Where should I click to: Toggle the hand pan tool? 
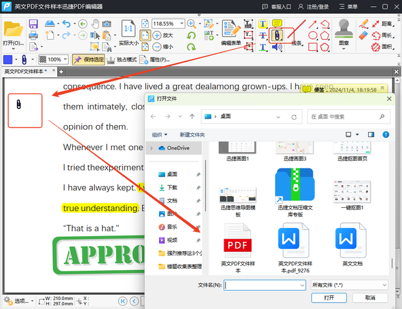pos(95,24)
